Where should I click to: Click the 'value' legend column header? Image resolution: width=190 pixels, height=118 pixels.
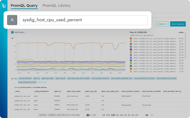(x=181, y=32)
